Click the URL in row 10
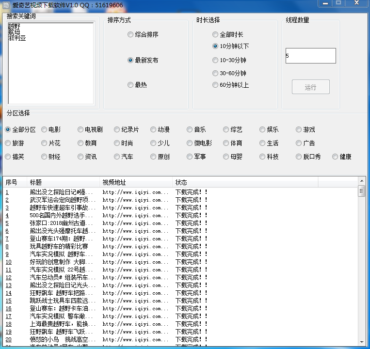This screenshot has height=349, width=370. coord(135,262)
